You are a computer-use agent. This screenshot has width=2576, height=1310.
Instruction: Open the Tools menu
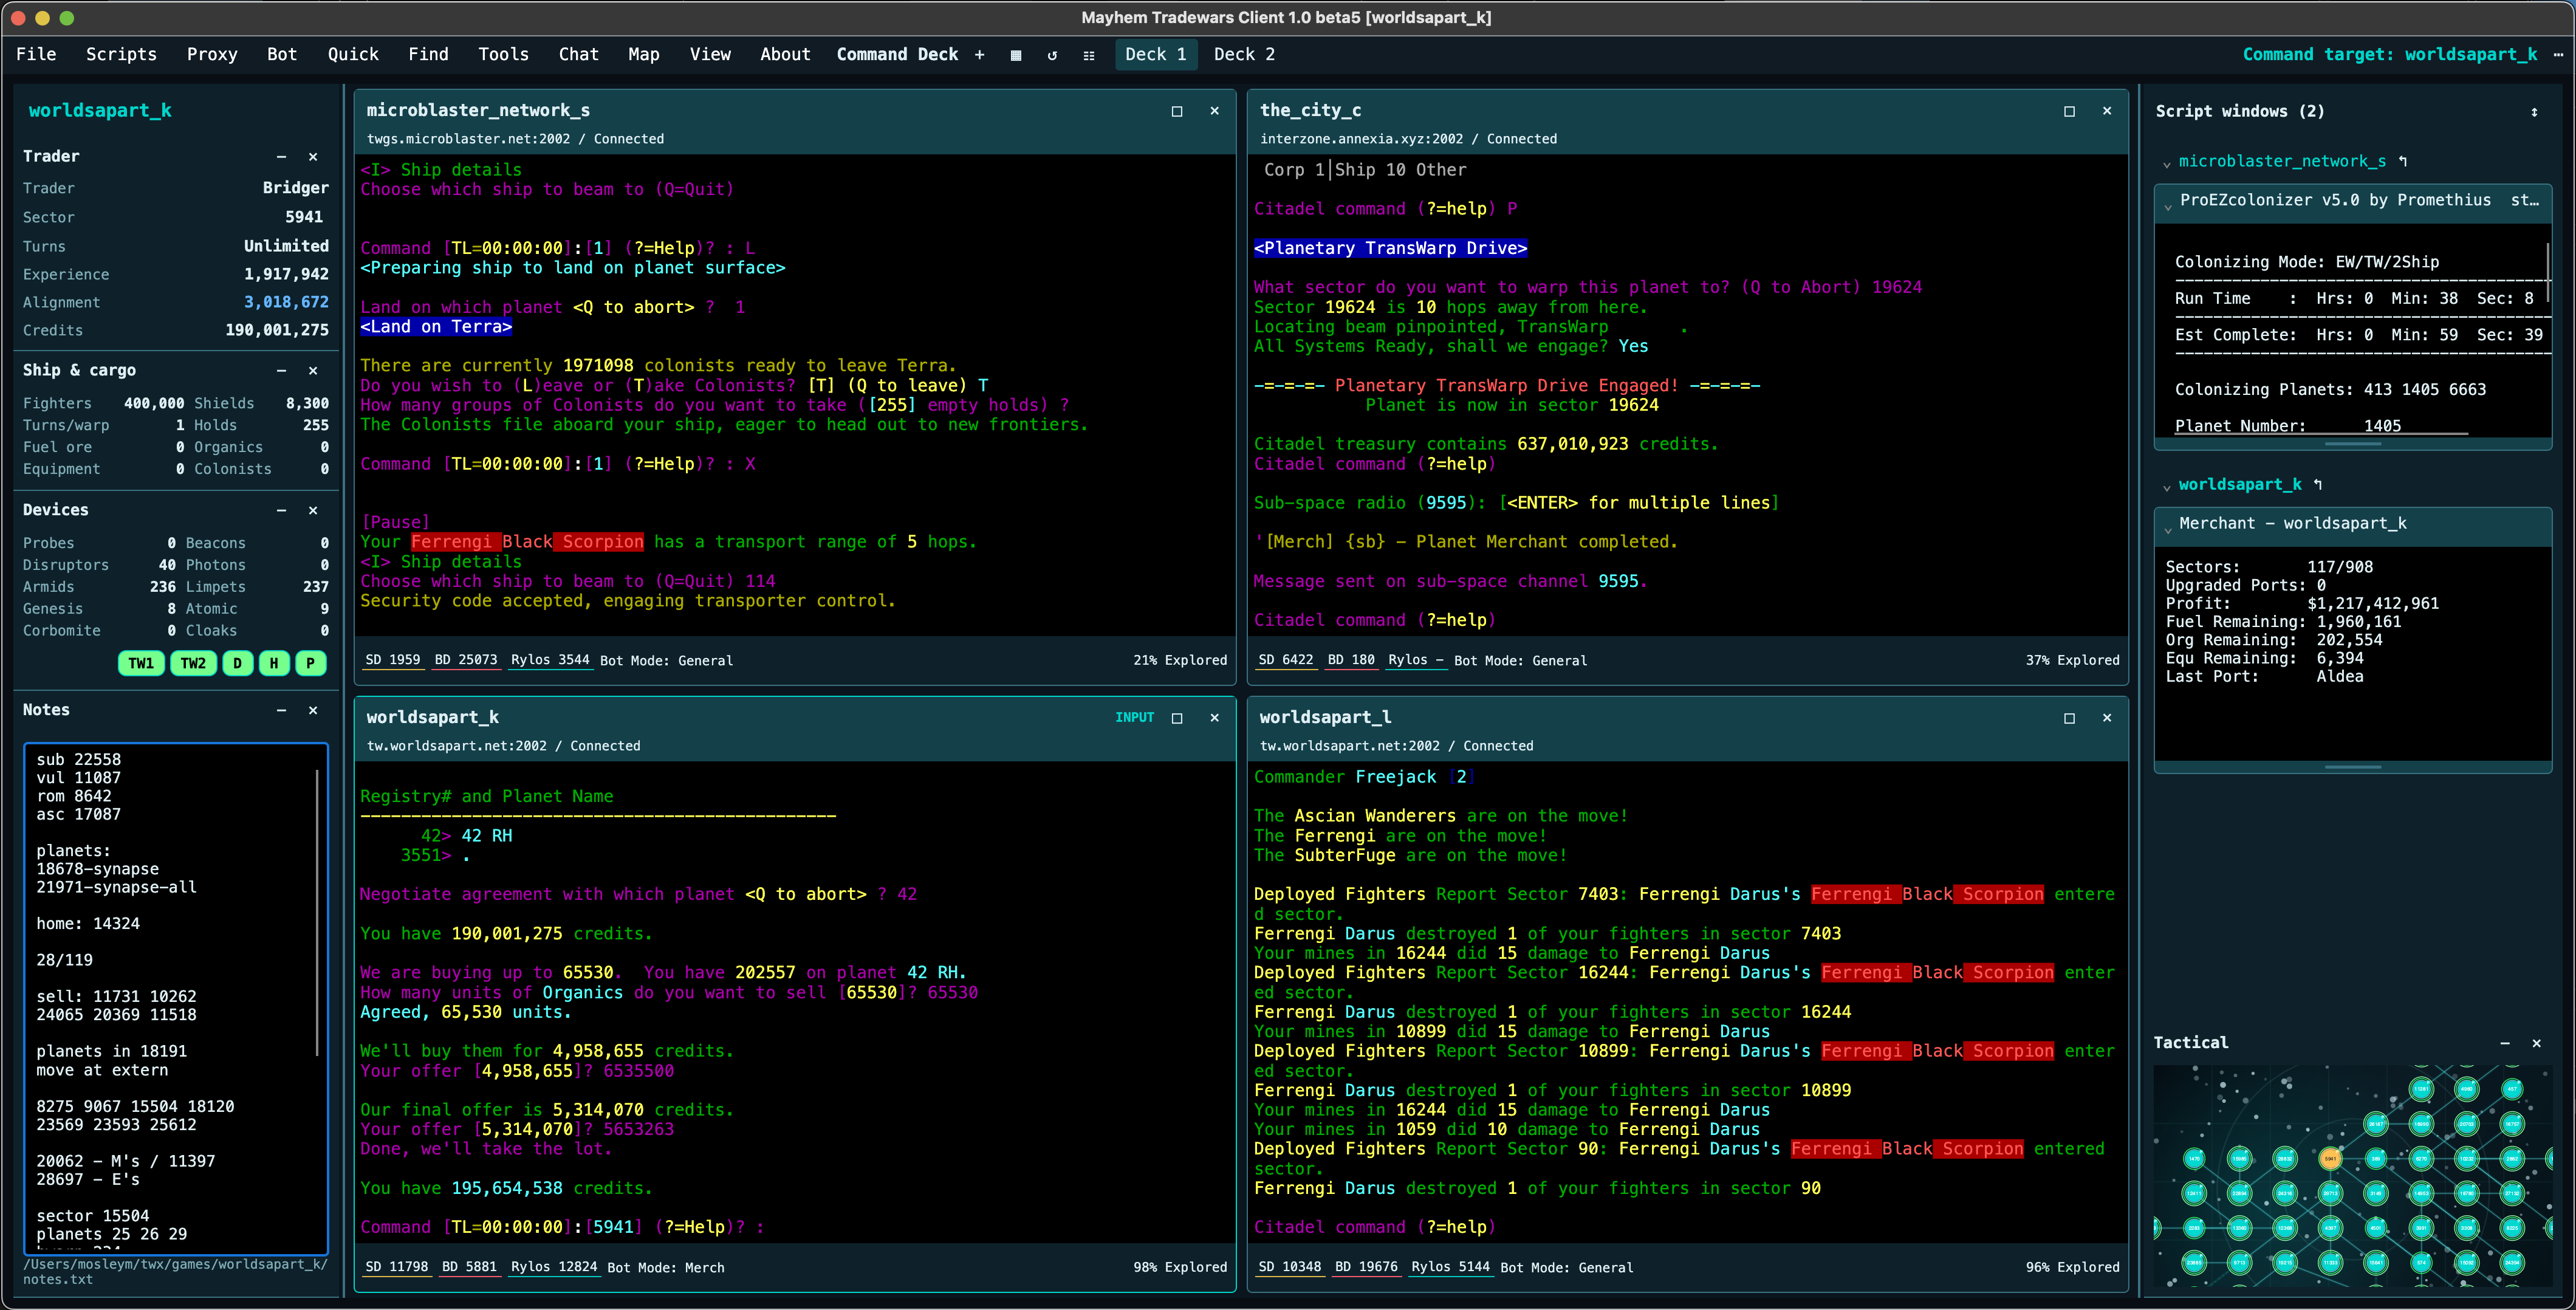click(503, 55)
